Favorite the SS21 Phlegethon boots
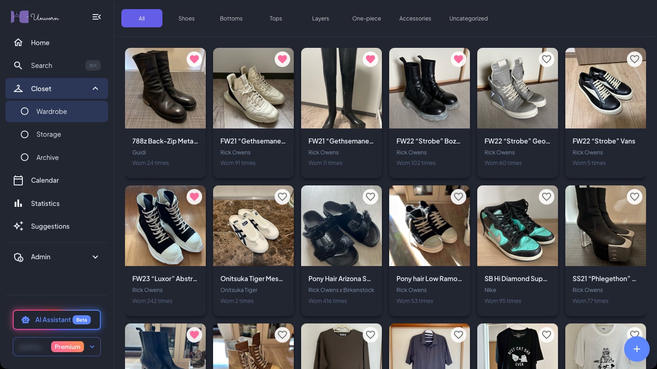The width and height of the screenshot is (657, 369). 635,197
